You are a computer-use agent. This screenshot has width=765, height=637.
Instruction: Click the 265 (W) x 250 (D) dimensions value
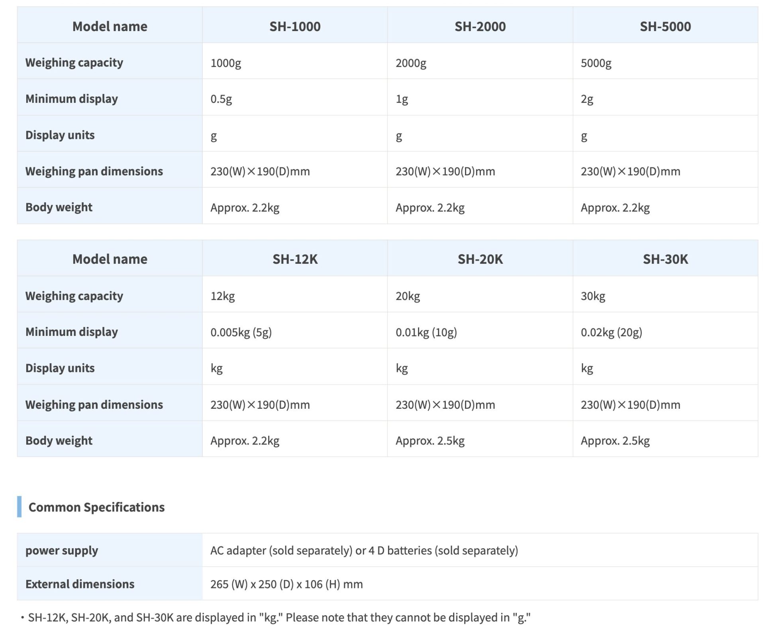(x=286, y=584)
